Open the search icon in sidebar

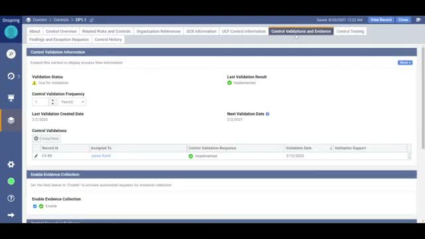coord(11,54)
